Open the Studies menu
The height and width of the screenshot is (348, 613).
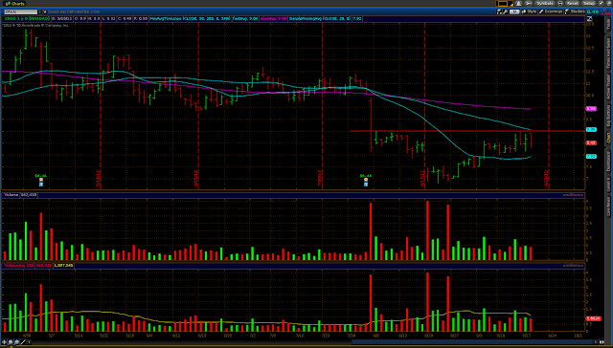click(x=575, y=11)
